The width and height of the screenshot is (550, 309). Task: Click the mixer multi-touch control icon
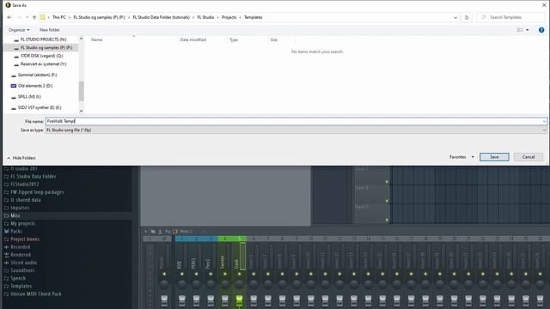click(153, 232)
